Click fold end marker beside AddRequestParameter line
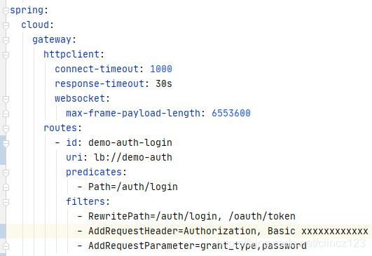This screenshot has width=372, height=256. coord(6,246)
